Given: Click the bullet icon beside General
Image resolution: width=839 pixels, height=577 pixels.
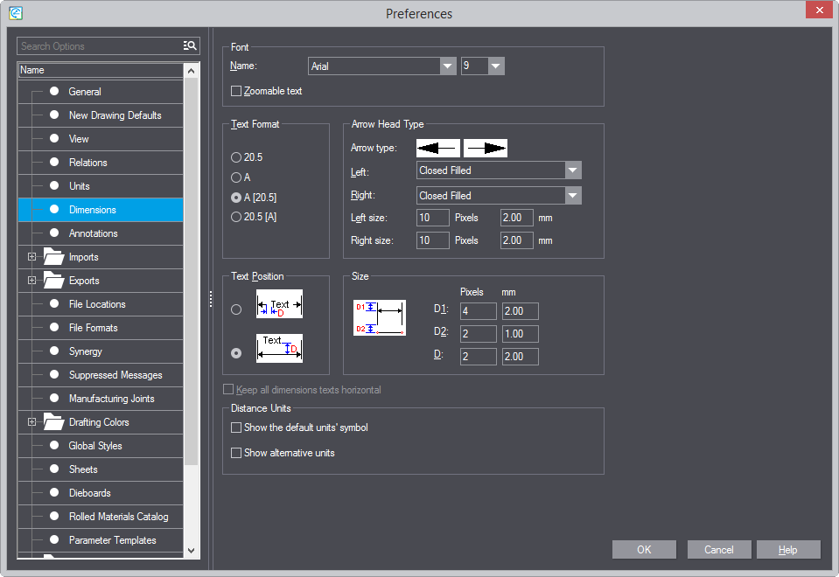Looking at the screenshot, I should coord(54,91).
